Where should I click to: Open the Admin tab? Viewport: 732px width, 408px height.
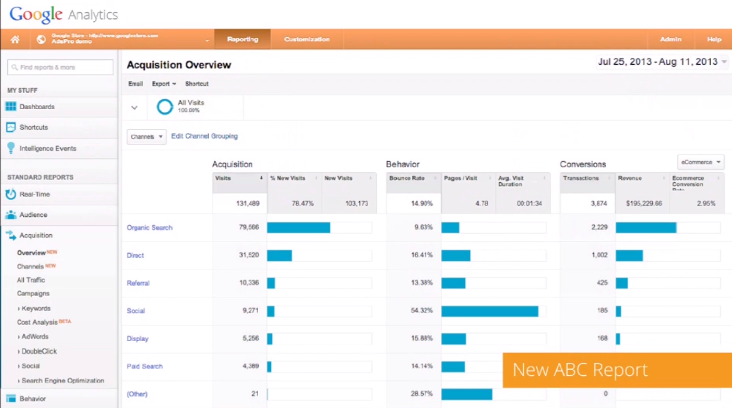[x=671, y=40]
